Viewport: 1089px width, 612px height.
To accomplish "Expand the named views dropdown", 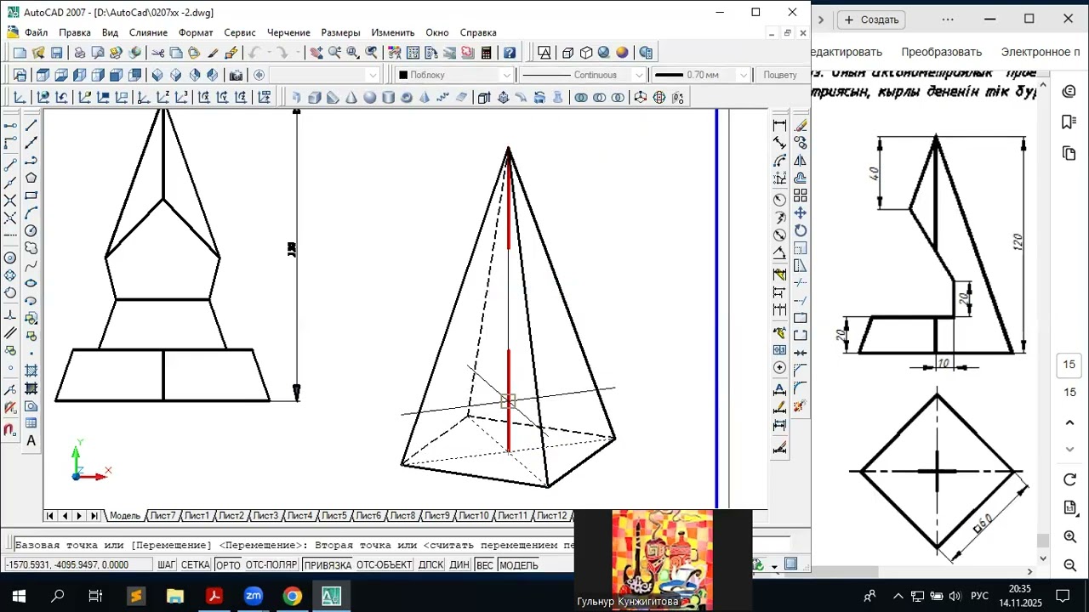I will pos(372,75).
